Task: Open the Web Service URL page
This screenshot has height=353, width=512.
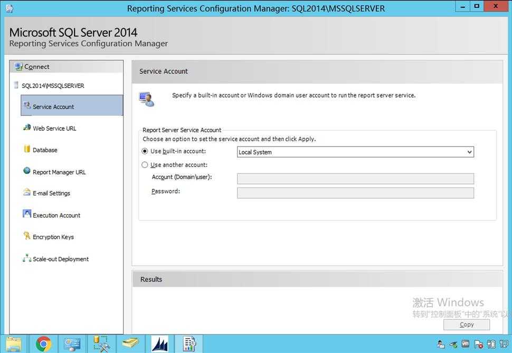Action: click(x=54, y=129)
